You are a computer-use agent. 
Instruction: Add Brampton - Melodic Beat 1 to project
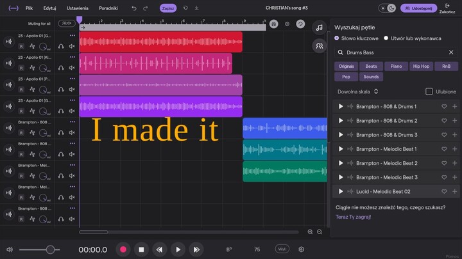pyautogui.click(x=454, y=149)
